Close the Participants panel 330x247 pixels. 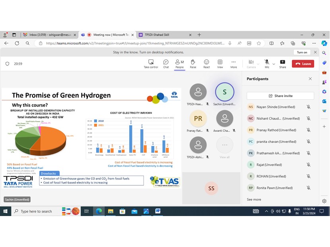pyautogui.click(x=310, y=79)
